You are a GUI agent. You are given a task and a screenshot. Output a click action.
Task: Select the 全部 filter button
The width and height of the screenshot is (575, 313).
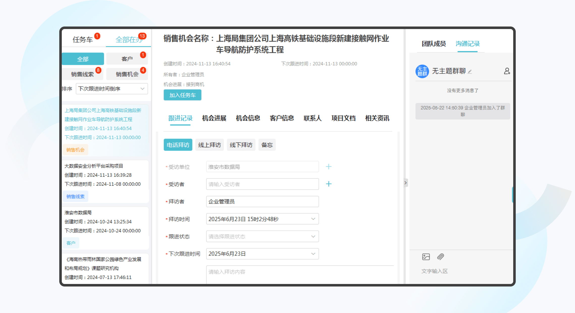tap(83, 59)
